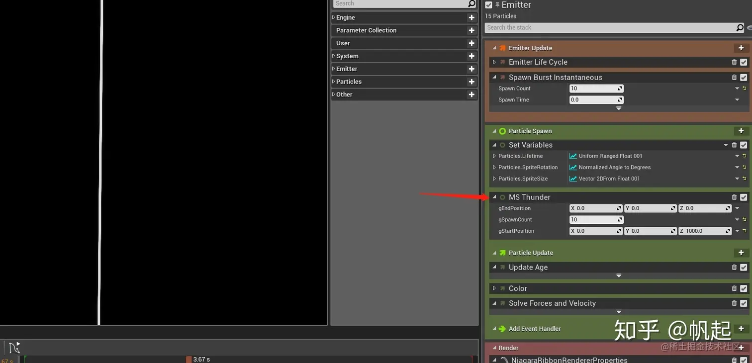Expand the Color module
752x363 pixels.
point(494,288)
